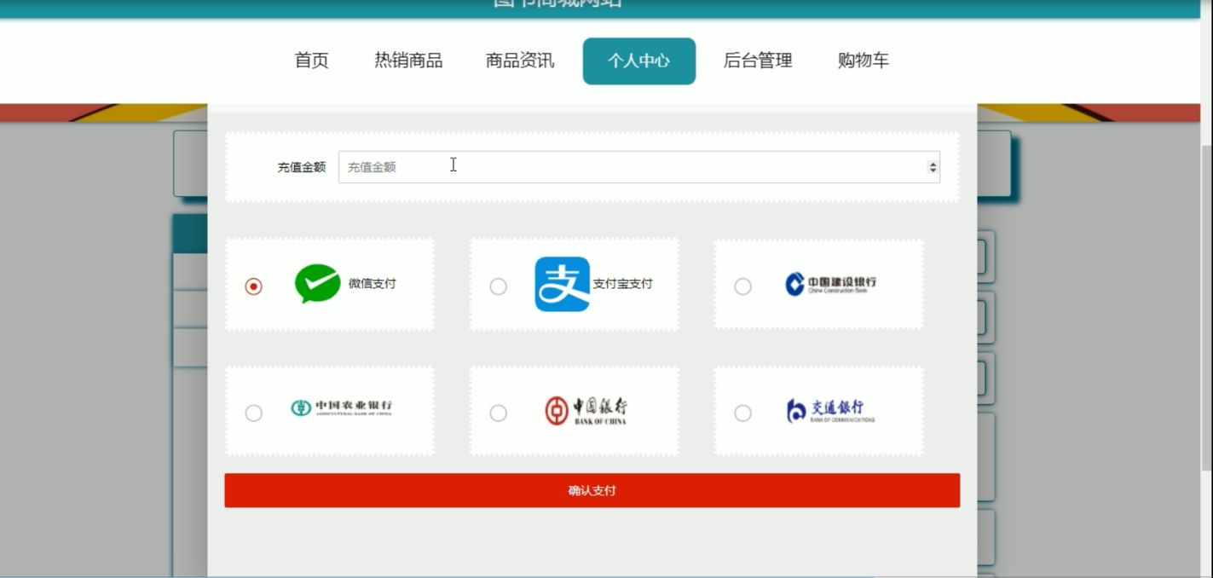Click the Agricultural Bank of China logo

click(341, 408)
